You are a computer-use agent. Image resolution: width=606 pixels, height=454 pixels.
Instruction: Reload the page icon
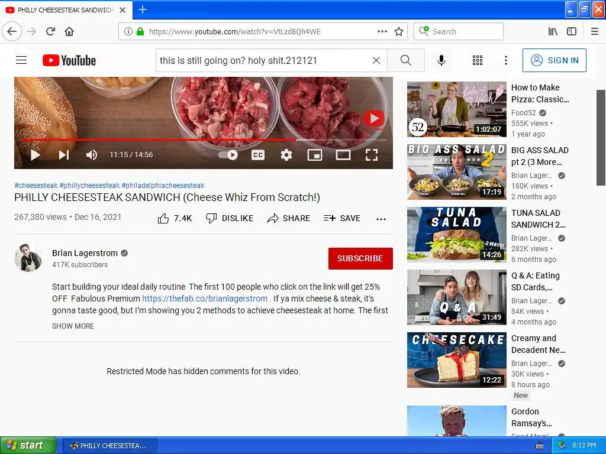[51, 31]
